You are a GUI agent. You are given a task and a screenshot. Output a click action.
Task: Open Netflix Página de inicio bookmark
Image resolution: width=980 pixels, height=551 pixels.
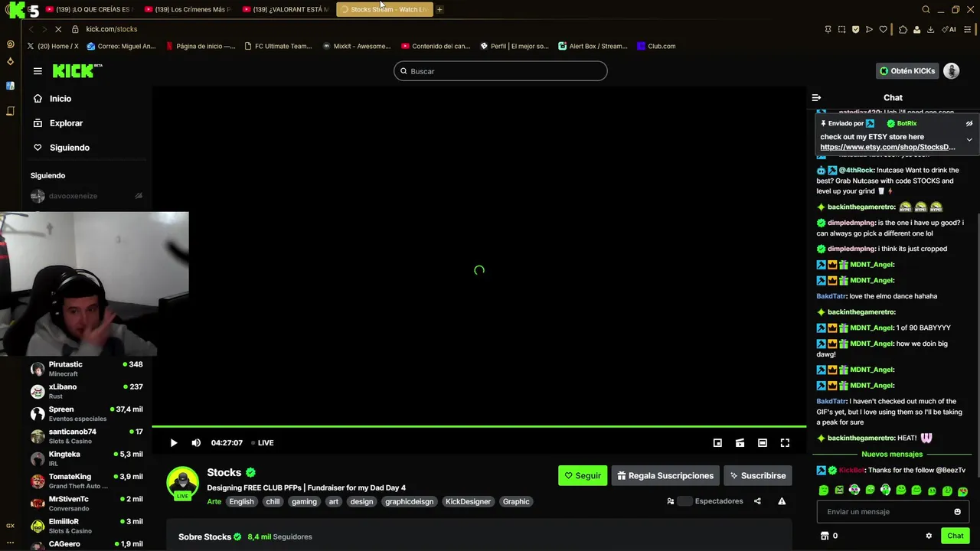point(201,46)
